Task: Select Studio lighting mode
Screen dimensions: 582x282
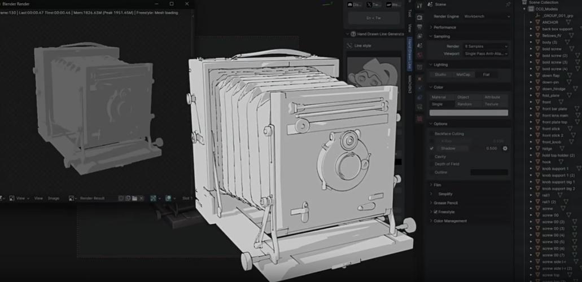Action: (440, 74)
